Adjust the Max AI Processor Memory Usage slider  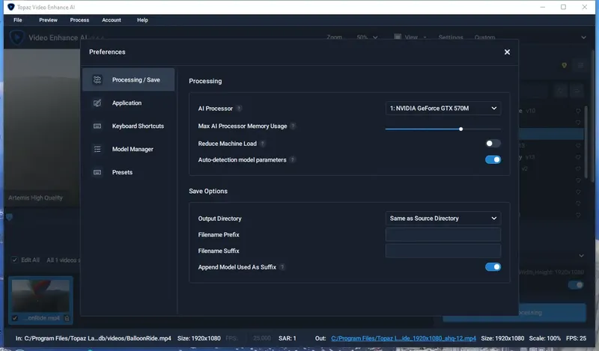coord(460,129)
